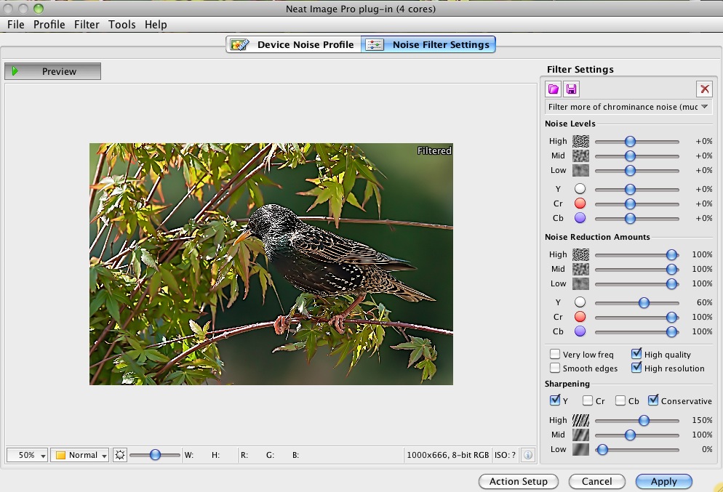The height and width of the screenshot is (492, 723).
Task: Adjust Low noise reduction amount slider
Action: (672, 283)
